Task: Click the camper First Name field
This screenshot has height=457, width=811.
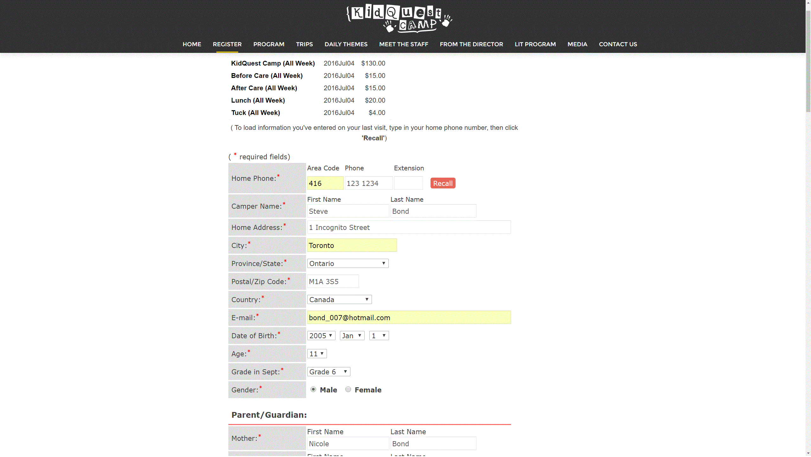Action: tap(348, 211)
